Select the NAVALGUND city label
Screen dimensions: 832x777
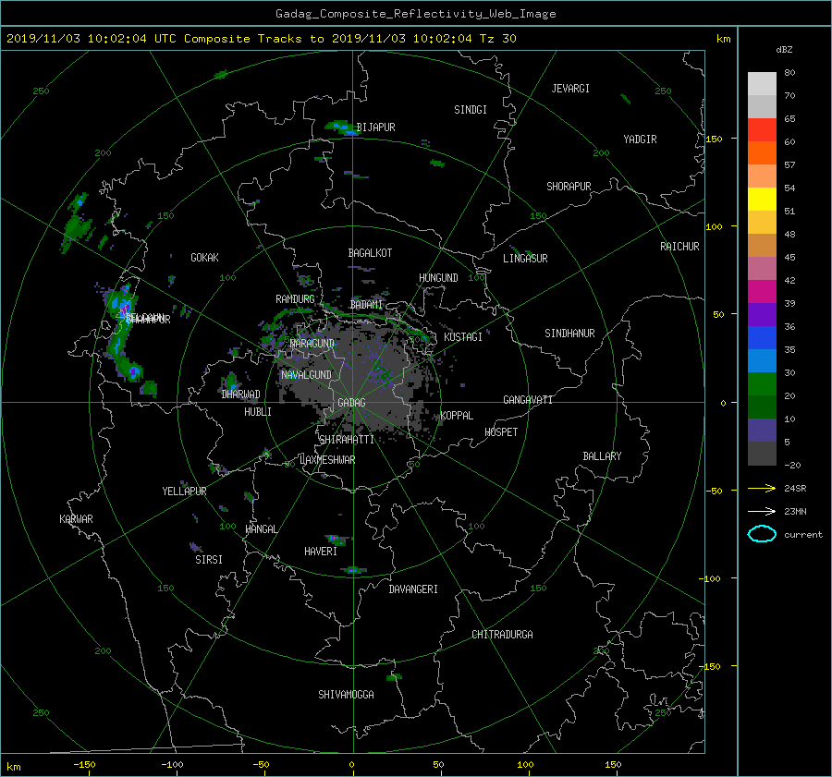click(306, 375)
